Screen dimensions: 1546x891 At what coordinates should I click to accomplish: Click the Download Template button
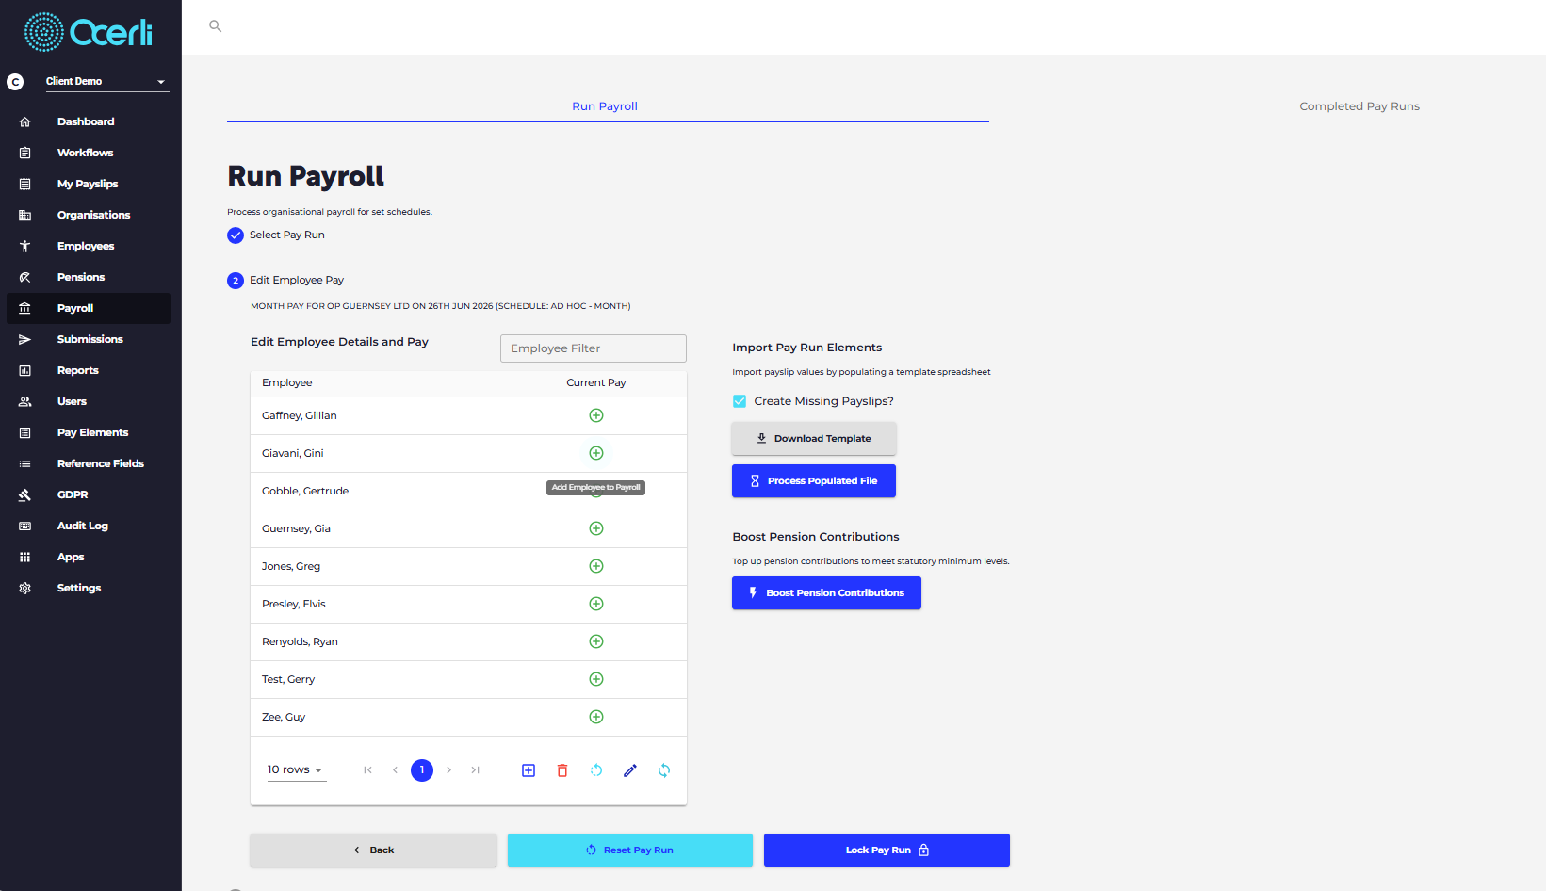pos(814,439)
